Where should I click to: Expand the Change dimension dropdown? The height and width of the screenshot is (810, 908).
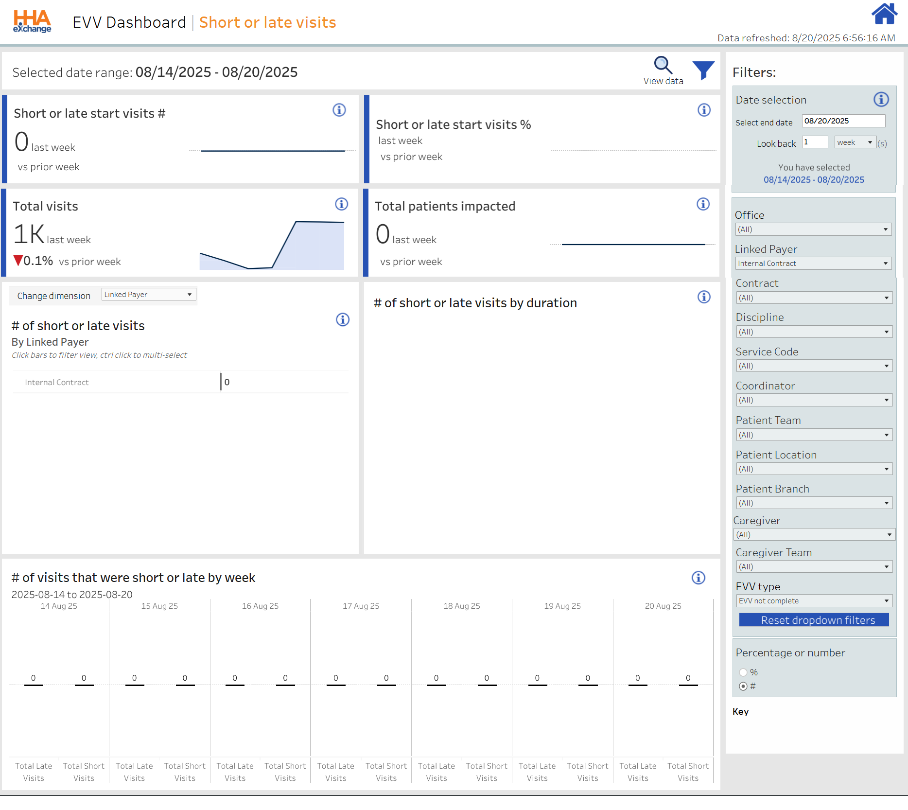click(148, 295)
